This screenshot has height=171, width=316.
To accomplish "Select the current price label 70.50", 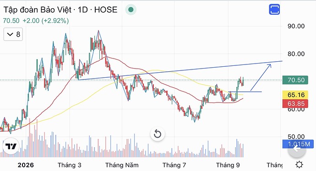I will pyautogui.click(x=295, y=80).
